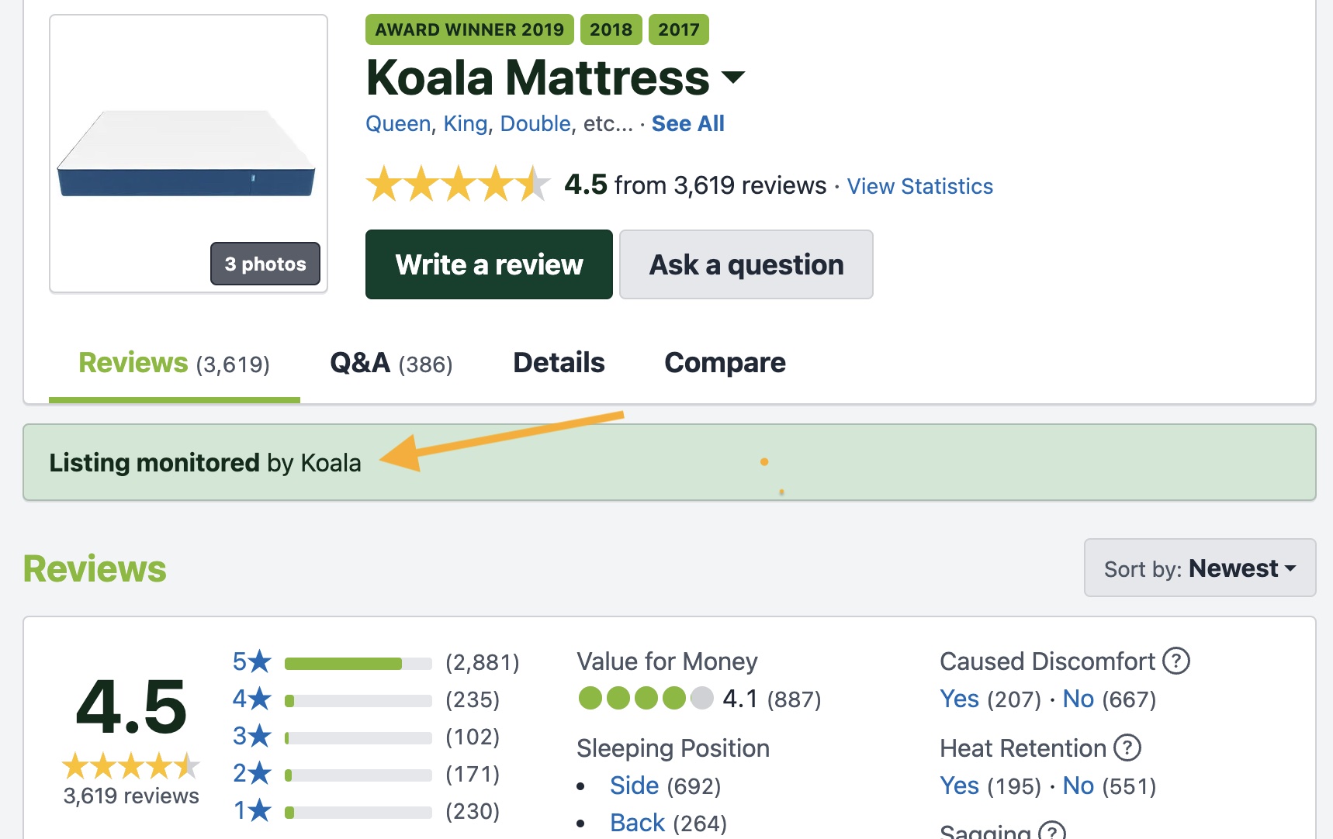Click the Ask a question button
Image resolution: width=1333 pixels, height=839 pixels.
click(746, 264)
